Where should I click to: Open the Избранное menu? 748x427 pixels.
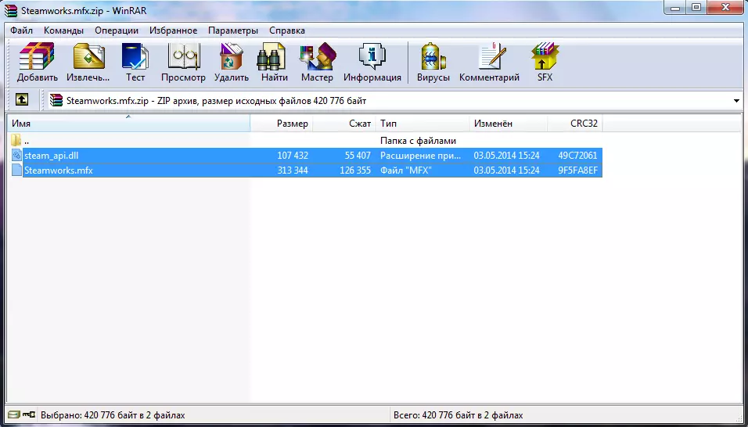pos(173,30)
